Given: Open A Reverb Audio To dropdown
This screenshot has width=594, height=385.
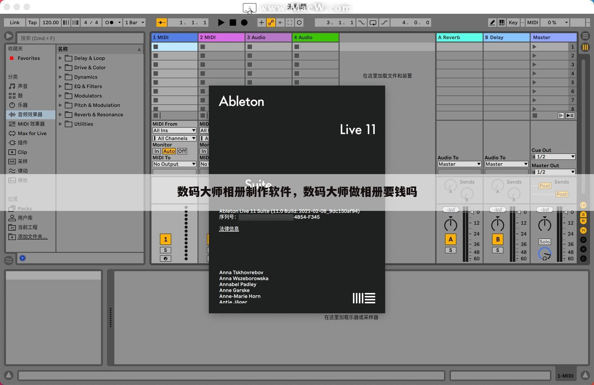Looking at the screenshot, I should [459, 164].
